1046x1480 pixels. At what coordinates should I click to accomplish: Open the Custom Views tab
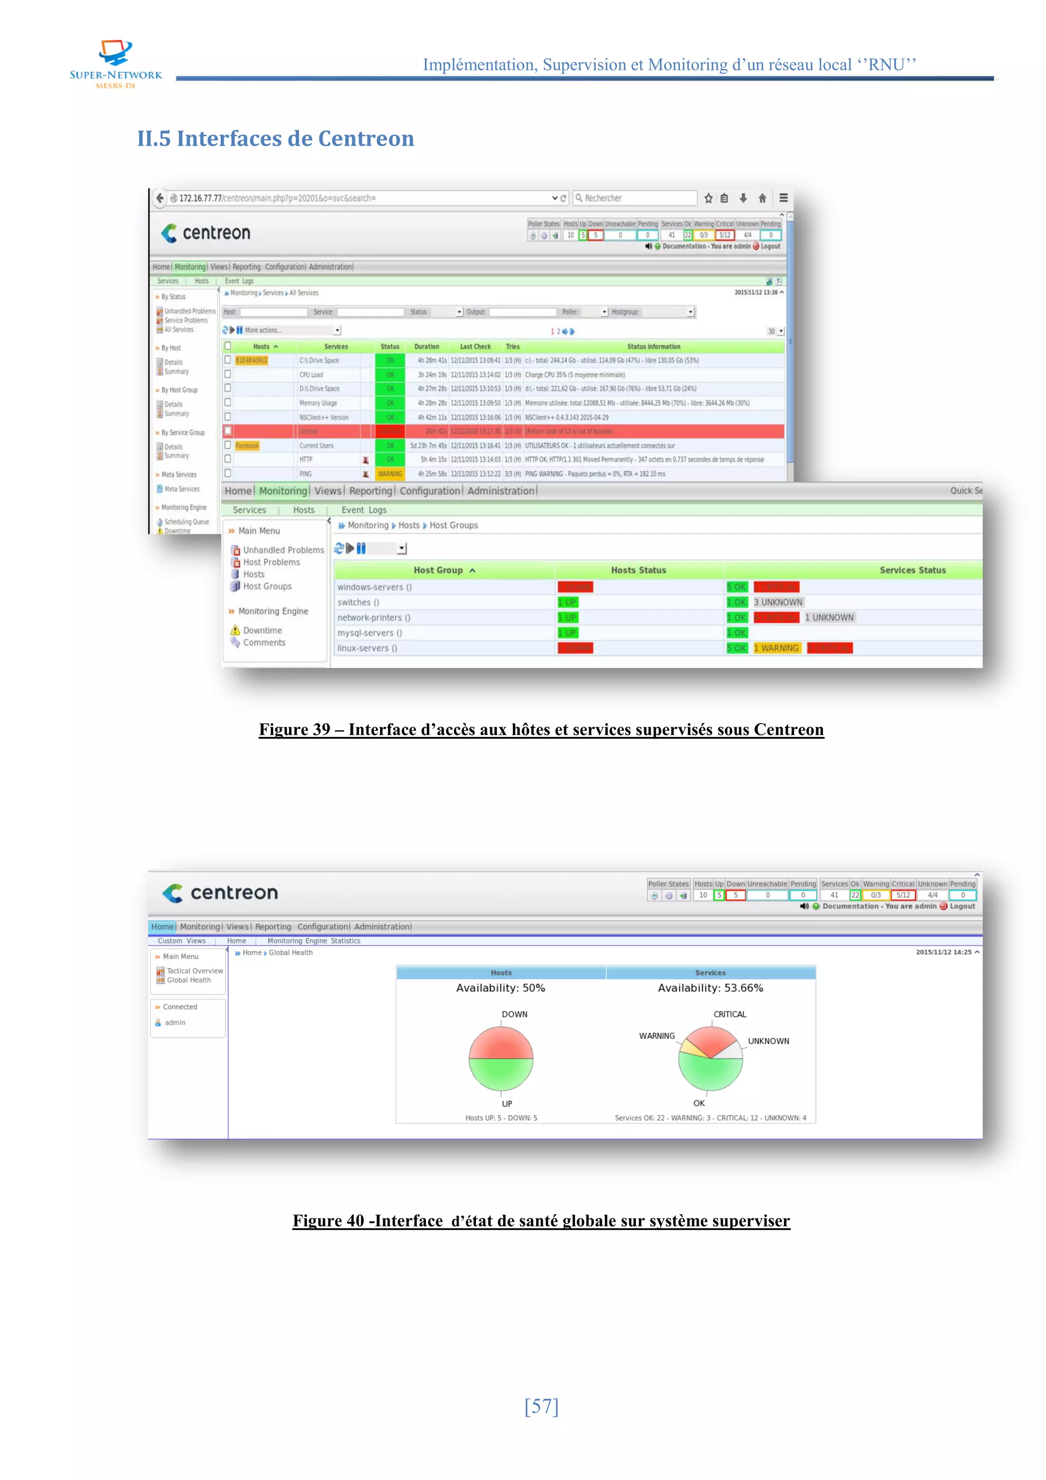[x=182, y=942]
